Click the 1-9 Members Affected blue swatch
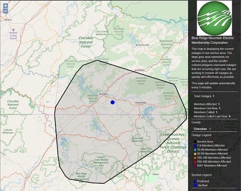Viewport: 241px width, 191px height. point(195,146)
